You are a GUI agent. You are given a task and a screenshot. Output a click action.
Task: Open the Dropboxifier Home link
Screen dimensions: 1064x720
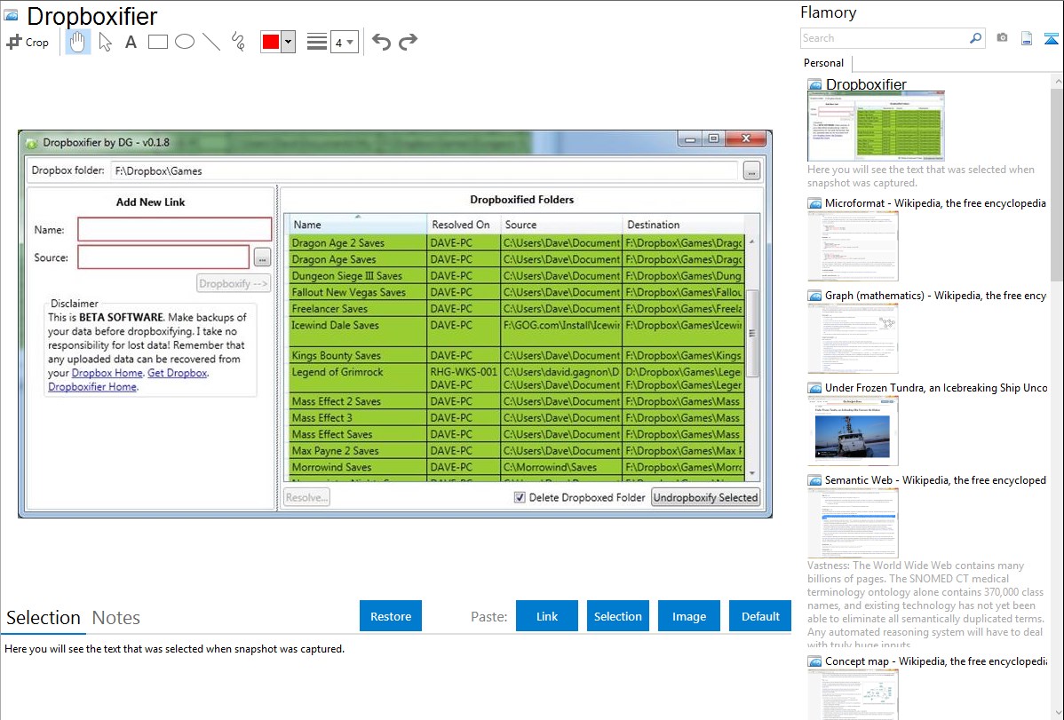pyautogui.click(x=92, y=387)
